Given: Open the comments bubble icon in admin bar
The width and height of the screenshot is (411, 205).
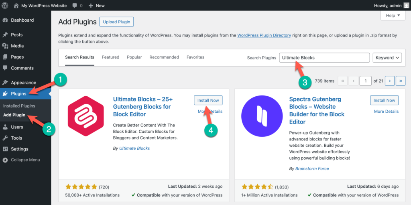Looking at the screenshot, I should pos(75,6).
